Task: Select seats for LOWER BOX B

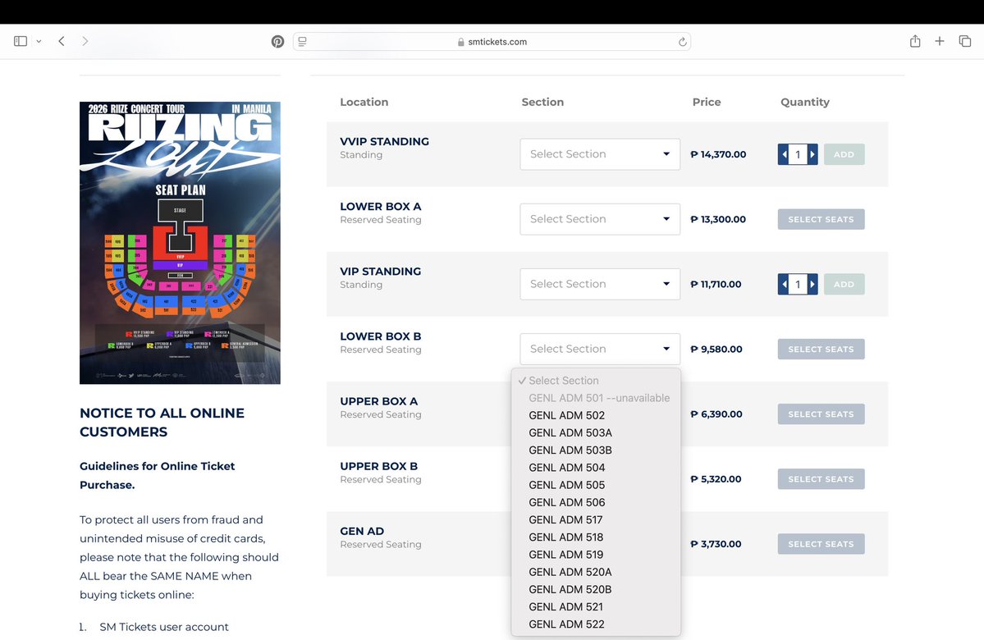Action: point(821,349)
